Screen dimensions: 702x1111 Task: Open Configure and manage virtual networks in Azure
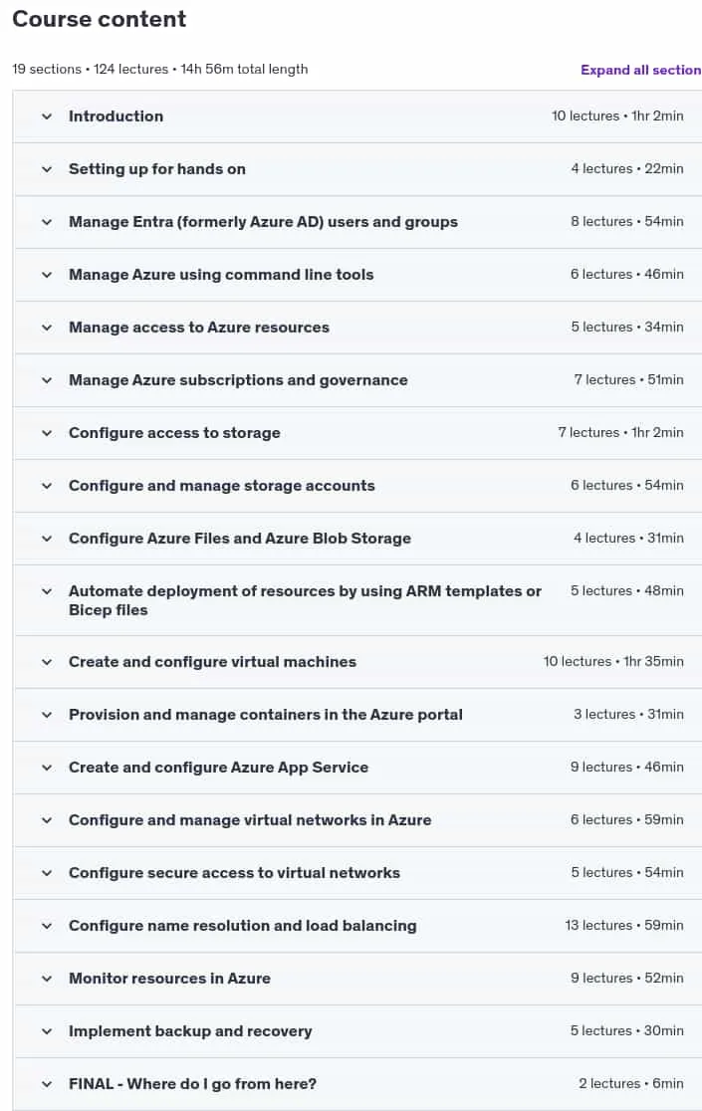coord(250,819)
